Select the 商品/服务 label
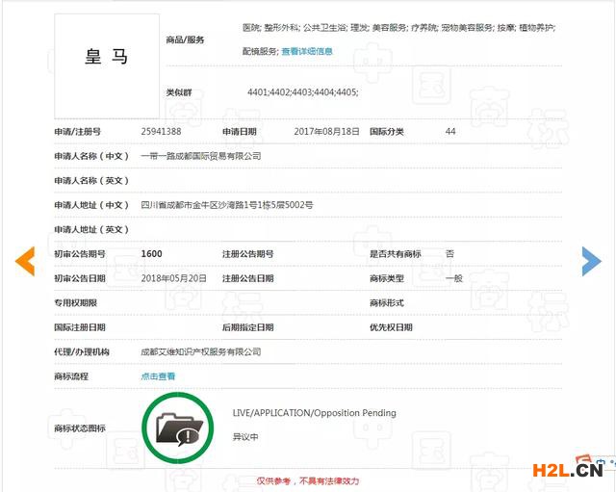The width and height of the screenshot is (616, 492). tap(185, 39)
